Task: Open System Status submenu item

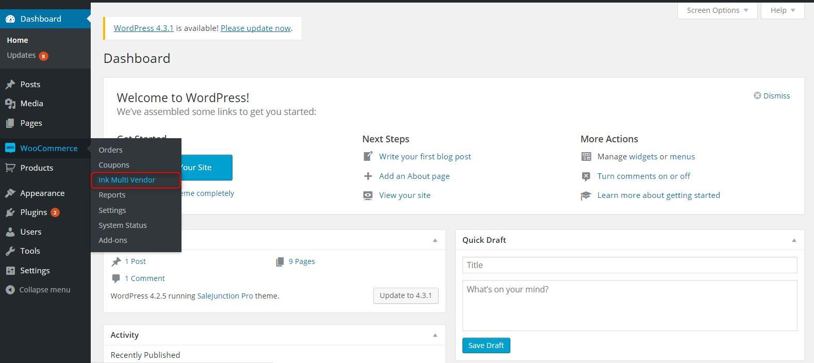Action: (123, 225)
